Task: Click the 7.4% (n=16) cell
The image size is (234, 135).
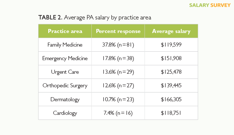Action: point(118,113)
